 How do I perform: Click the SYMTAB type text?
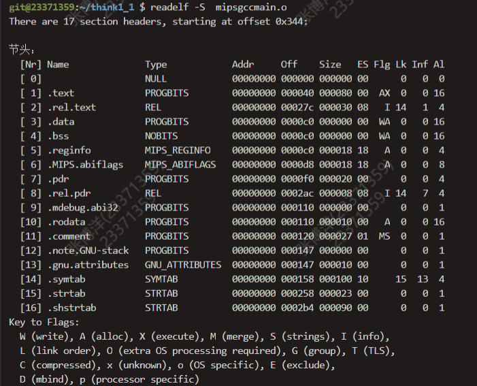[x=161, y=278]
